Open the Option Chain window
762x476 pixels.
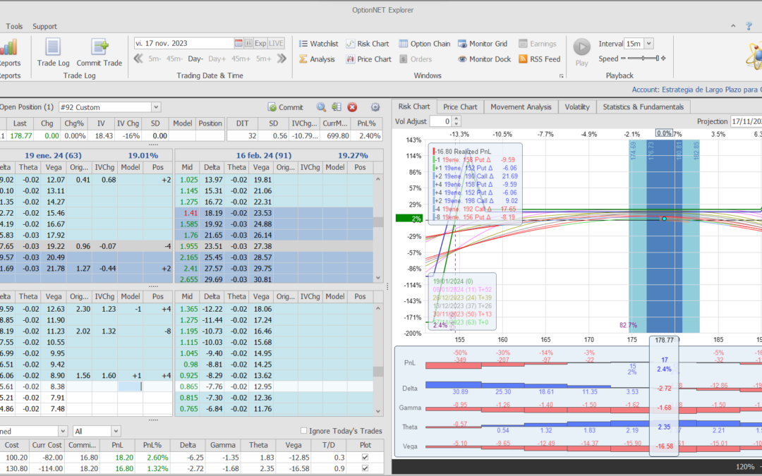(425, 44)
